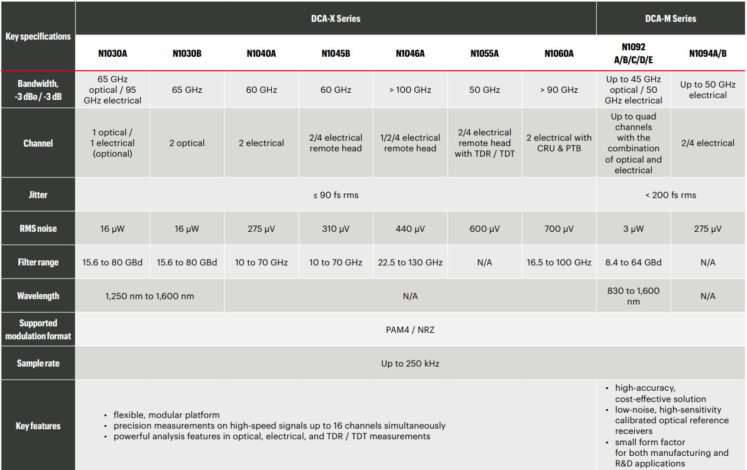747x470 pixels.
Task: Click "10 to 70 GHz" filter range for N1040A
Action: [261, 262]
